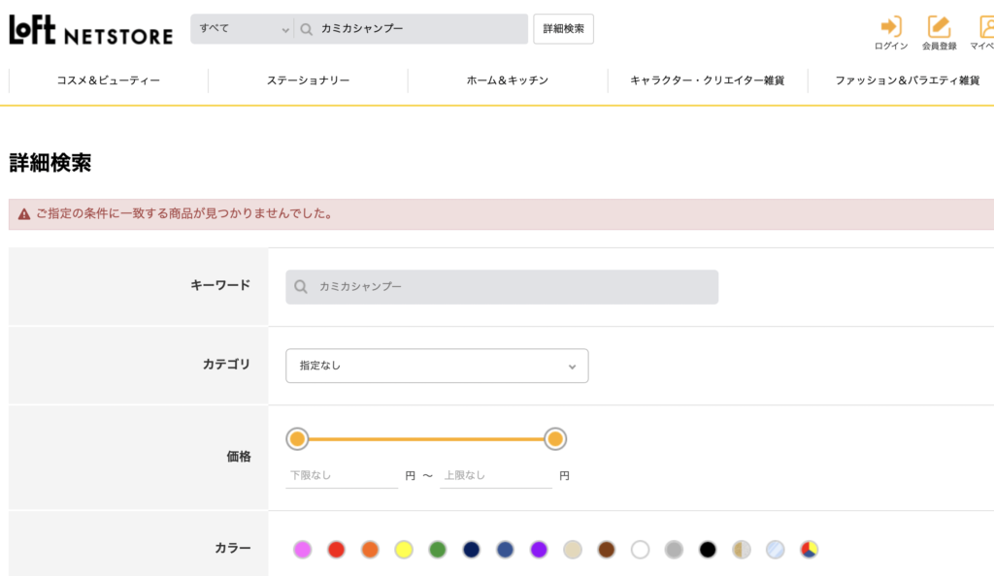Select the clear striped color swatch
The height and width of the screenshot is (576, 994).
click(x=776, y=550)
